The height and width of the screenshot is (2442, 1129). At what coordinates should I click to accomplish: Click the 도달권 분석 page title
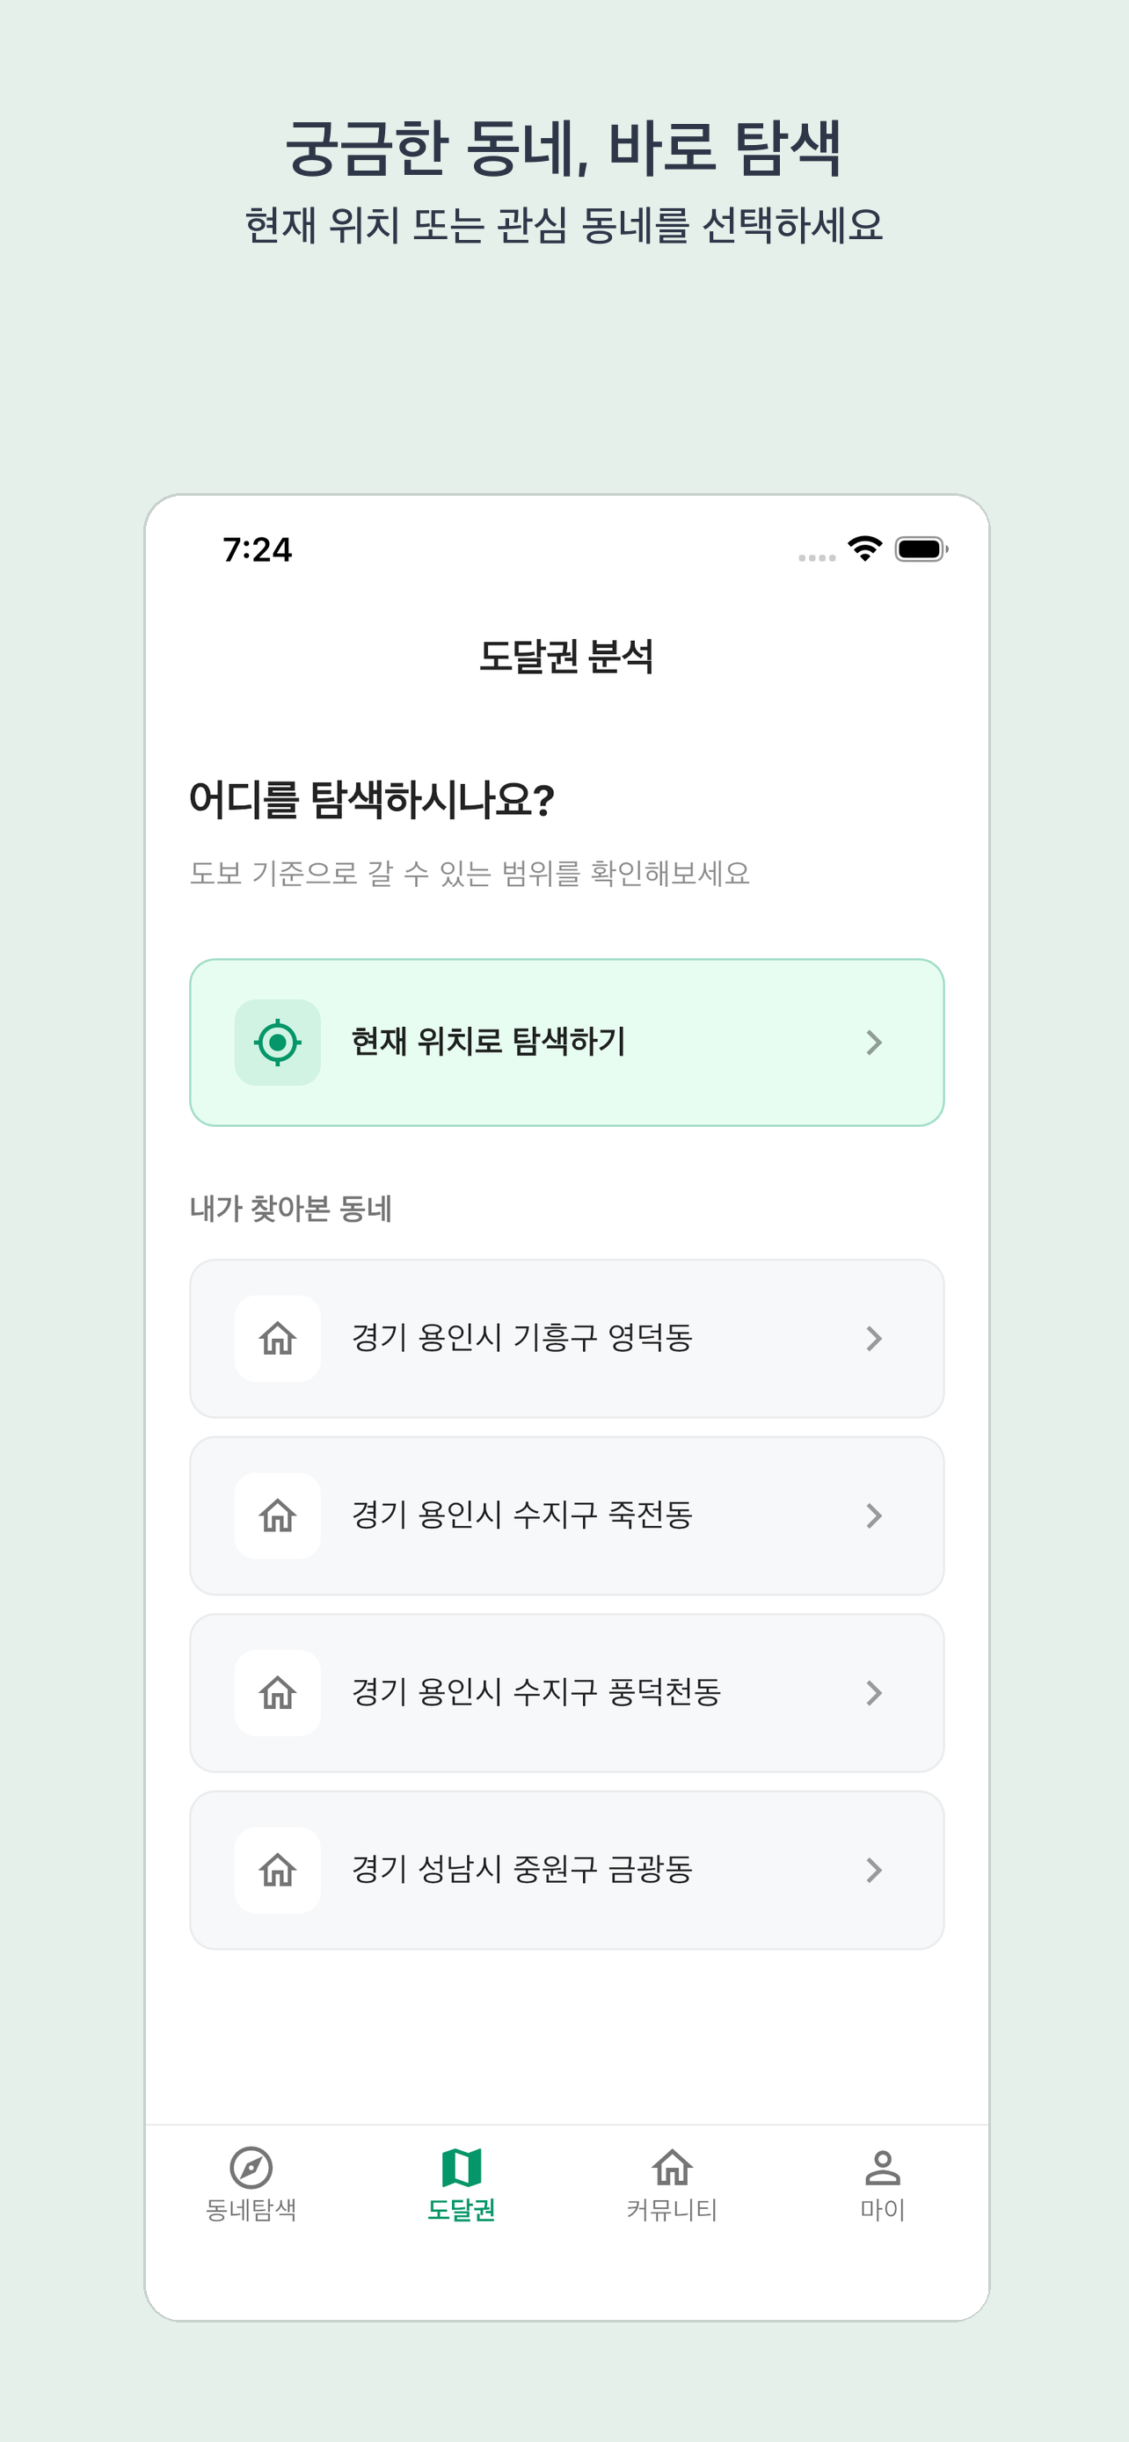click(566, 656)
